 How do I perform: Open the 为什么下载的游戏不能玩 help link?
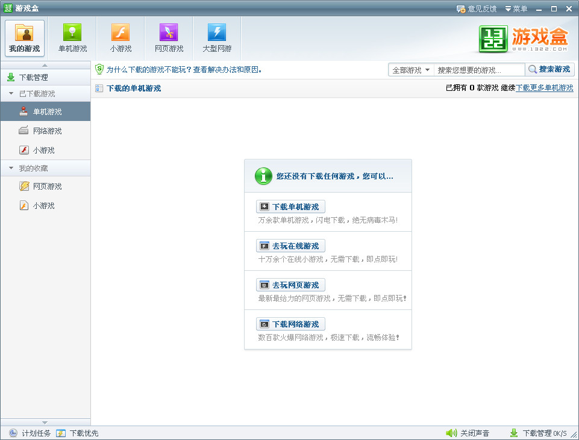184,70
